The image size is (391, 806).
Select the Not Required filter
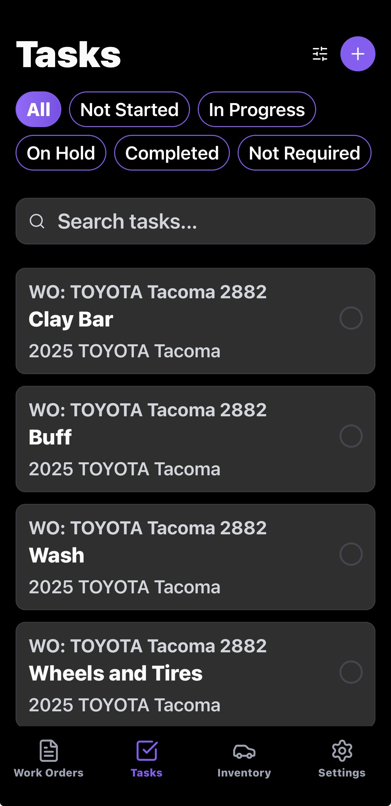pyautogui.click(x=304, y=153)
